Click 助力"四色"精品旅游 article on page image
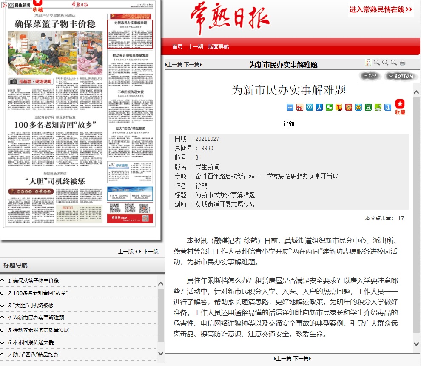Image resolution: width=421 pixels, height=366 pixels. pyautogui.click(x=131, y=142)
